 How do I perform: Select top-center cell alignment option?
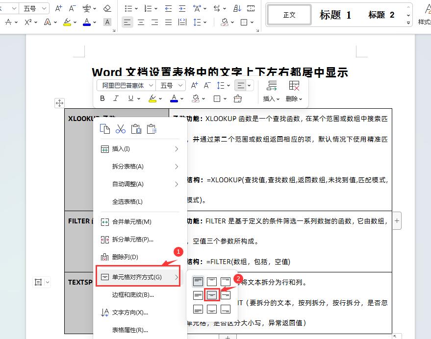(x=212, y=281)
